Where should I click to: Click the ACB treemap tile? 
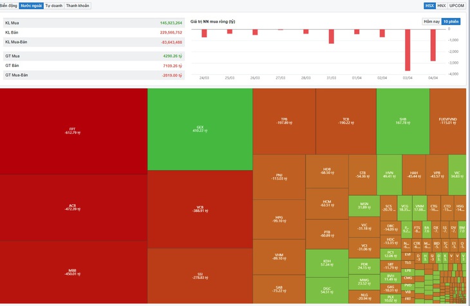pyautogui.click(x=73, y=207)
